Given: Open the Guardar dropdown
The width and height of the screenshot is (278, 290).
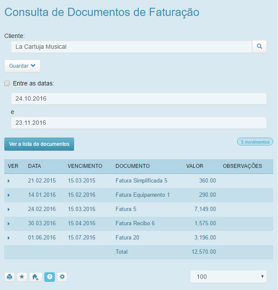Looking at the screenshot, I should pyautogui.click(x=22, y=66).
